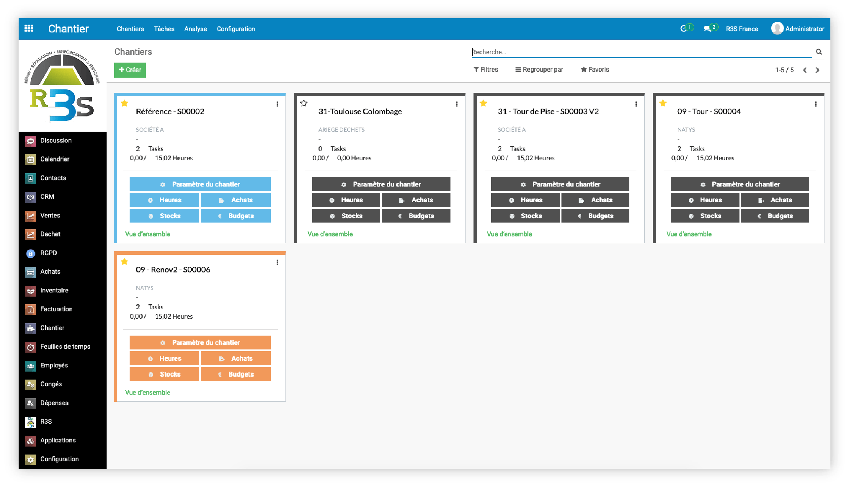Expand Filtres dropdown for chantiers list

[x=485, y=69]
